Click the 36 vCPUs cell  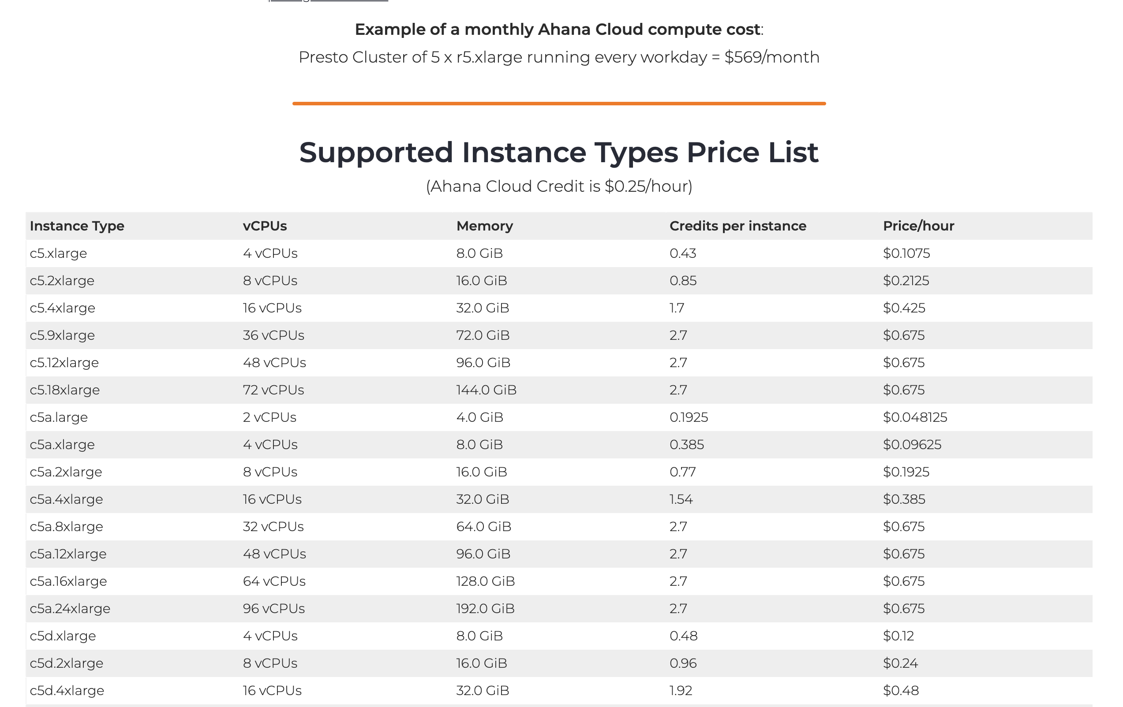tap(273, 335)
